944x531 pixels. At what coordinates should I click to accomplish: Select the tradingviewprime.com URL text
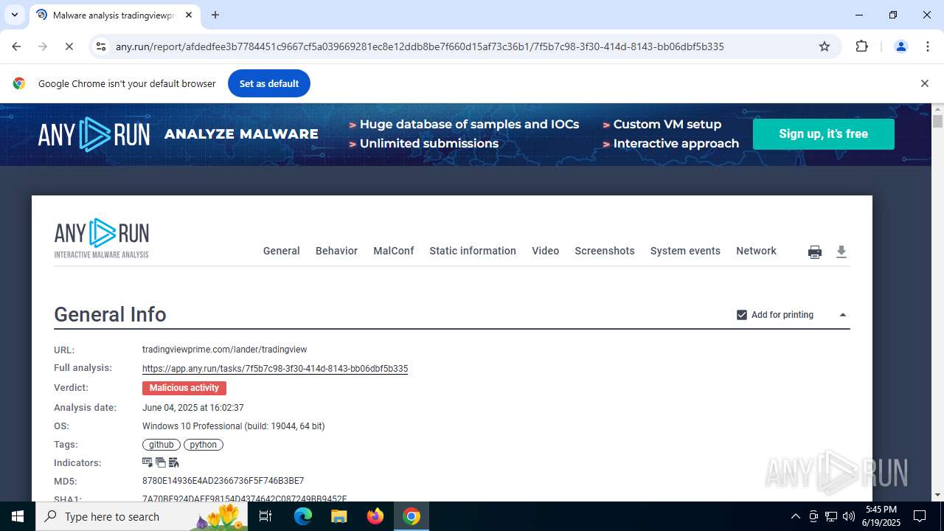pos(224,350)
